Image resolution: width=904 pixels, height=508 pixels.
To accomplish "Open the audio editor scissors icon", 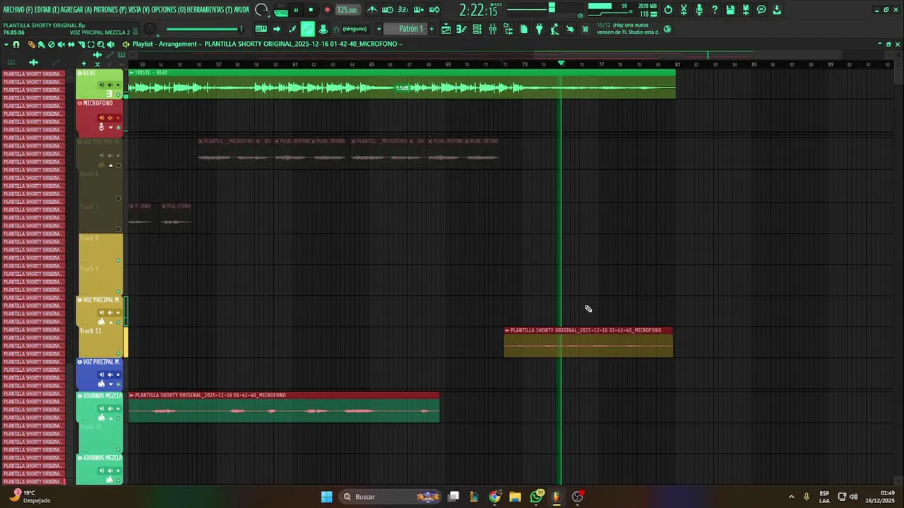I will coord(684,10).
